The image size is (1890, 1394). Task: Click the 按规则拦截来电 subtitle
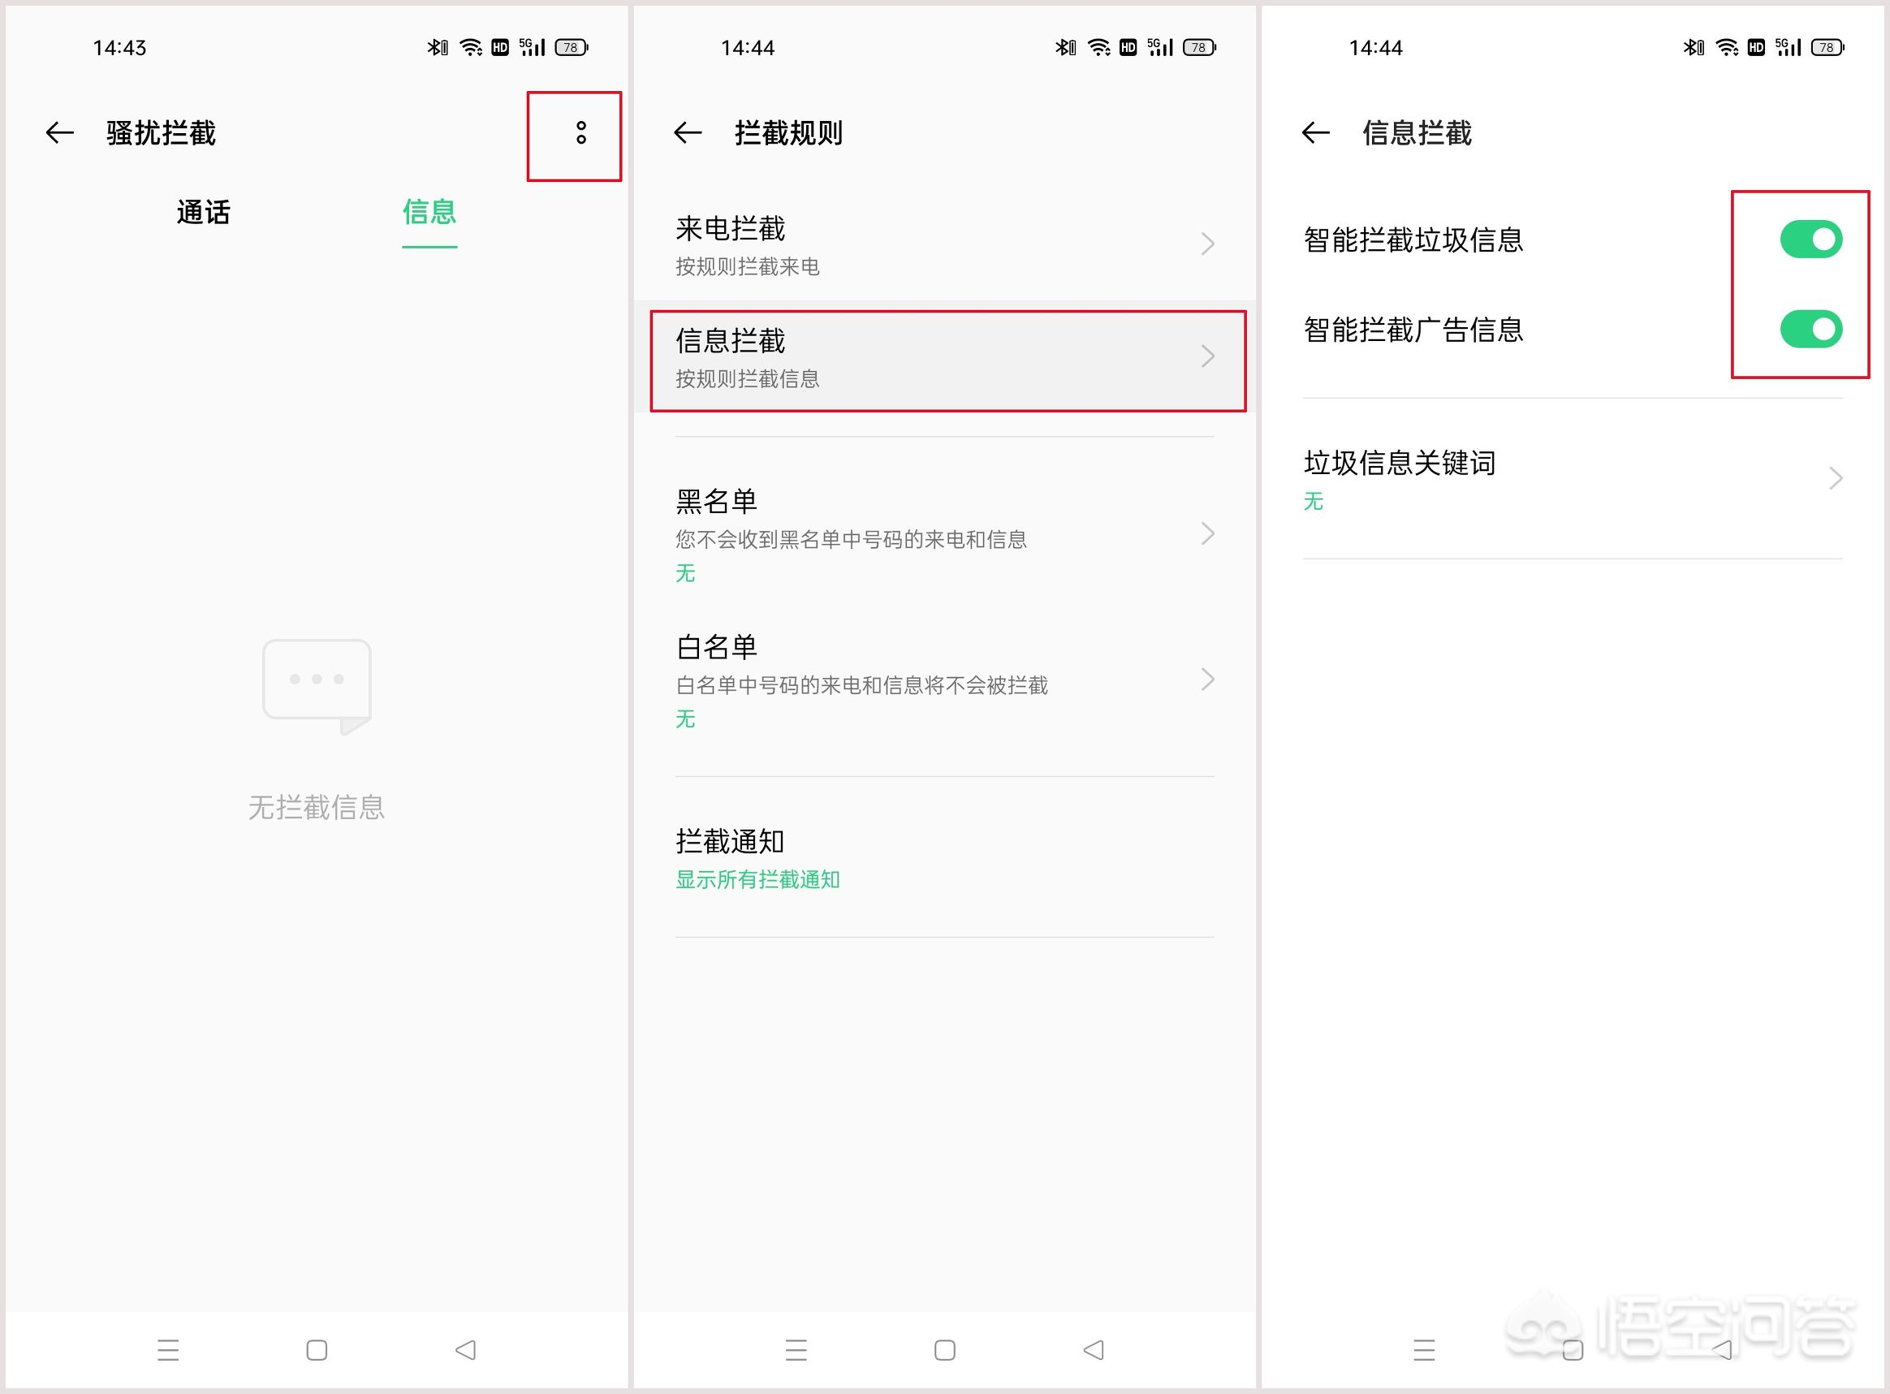click(x=748, y=267)
